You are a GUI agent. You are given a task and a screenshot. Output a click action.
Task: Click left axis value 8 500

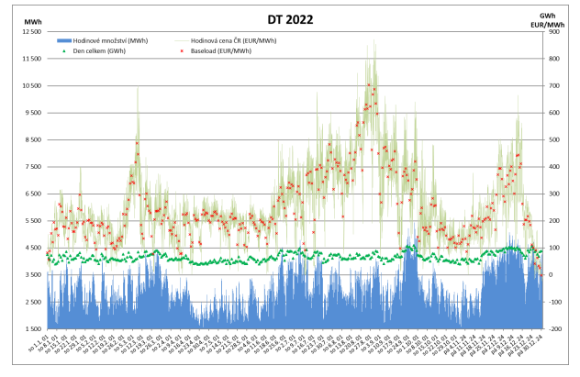point(33,139)
